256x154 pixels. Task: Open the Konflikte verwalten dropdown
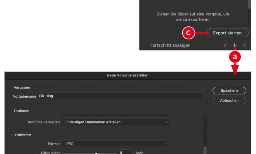(x=116, y=122)
